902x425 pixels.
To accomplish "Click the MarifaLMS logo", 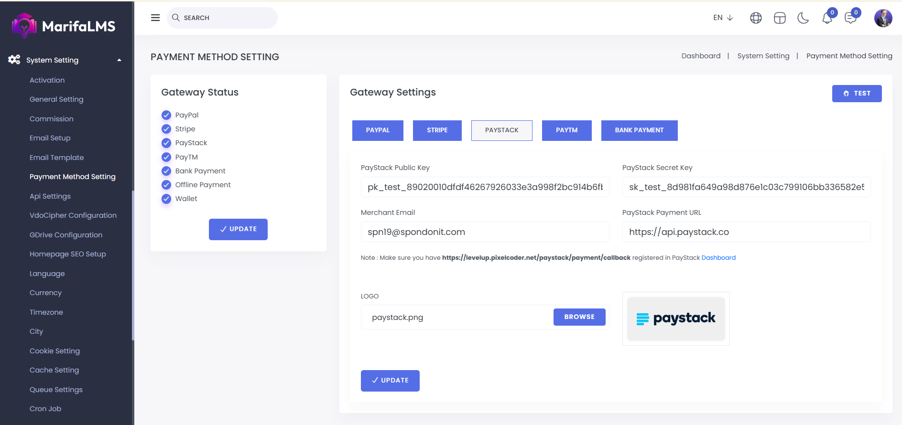I will pyautogui.click(x=64, y=26).
